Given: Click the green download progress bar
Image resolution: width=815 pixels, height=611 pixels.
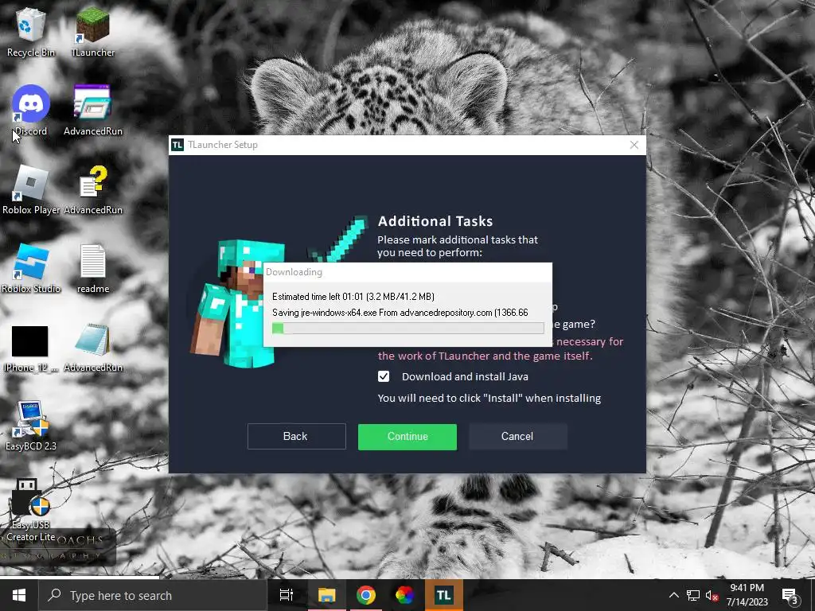Looking at the screenshot, I should pos(408,328).
